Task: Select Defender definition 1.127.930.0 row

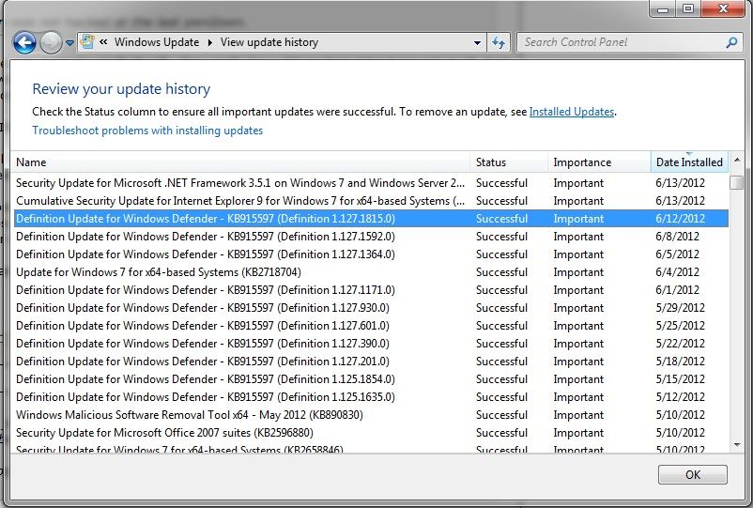Action: tap(371, 308)
